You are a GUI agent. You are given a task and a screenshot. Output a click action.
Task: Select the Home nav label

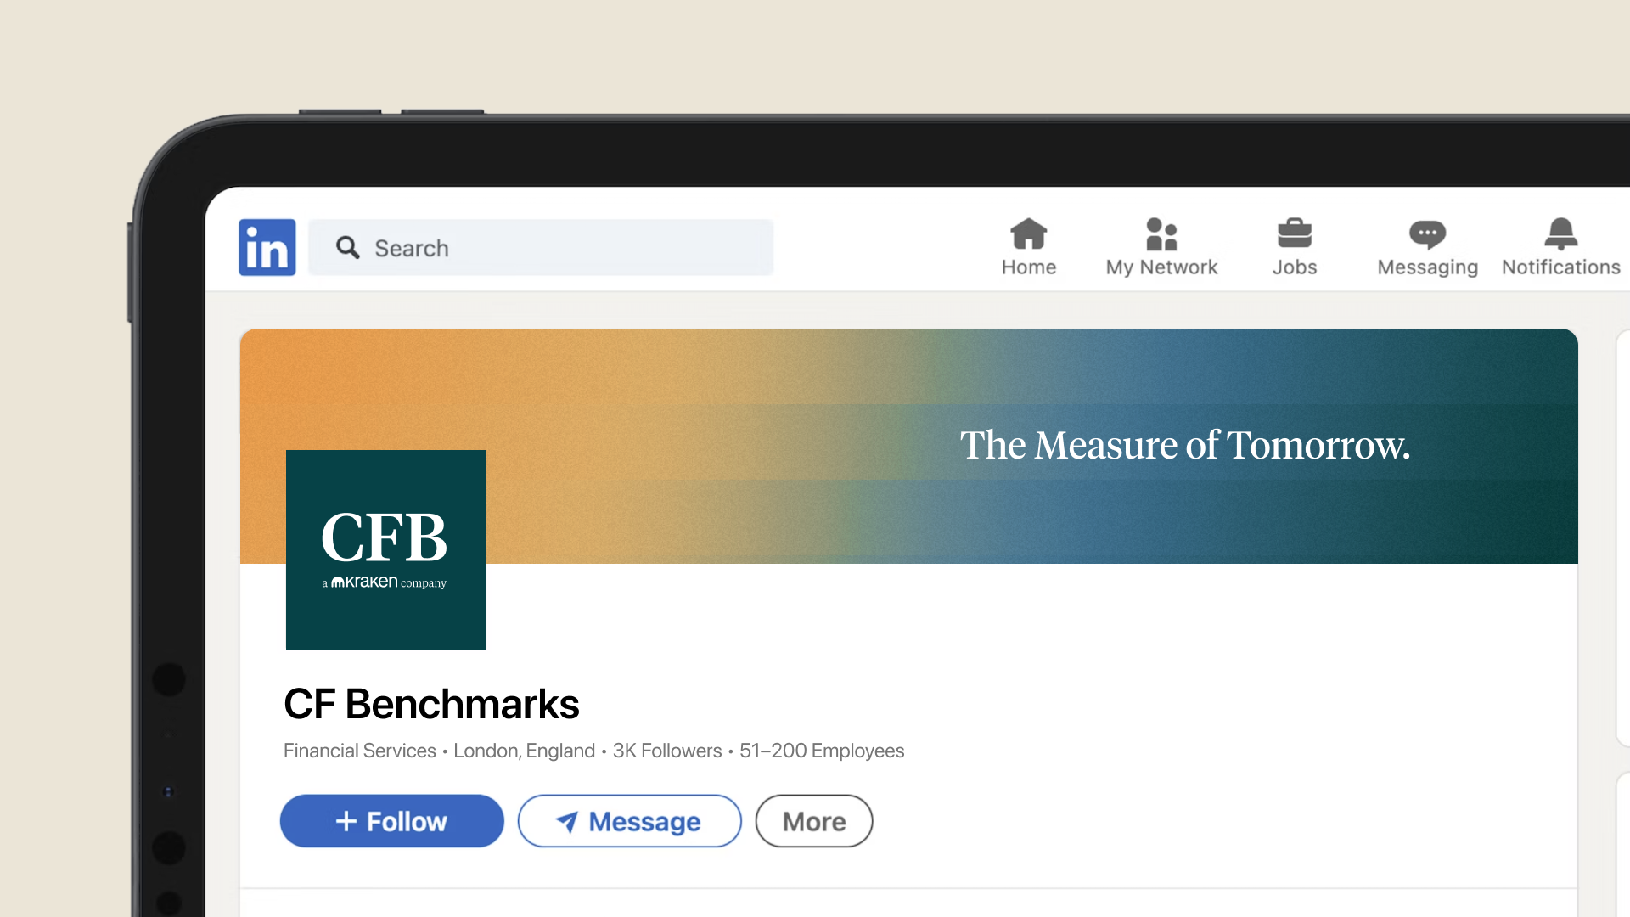(x=1028, y=267)
